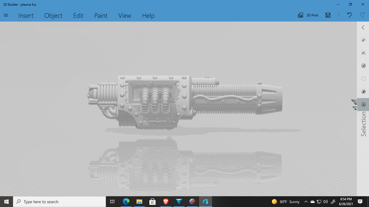Click the select all icon in Selection panel
This screenshot has height=207, width=369.
(x=364, y=66)
